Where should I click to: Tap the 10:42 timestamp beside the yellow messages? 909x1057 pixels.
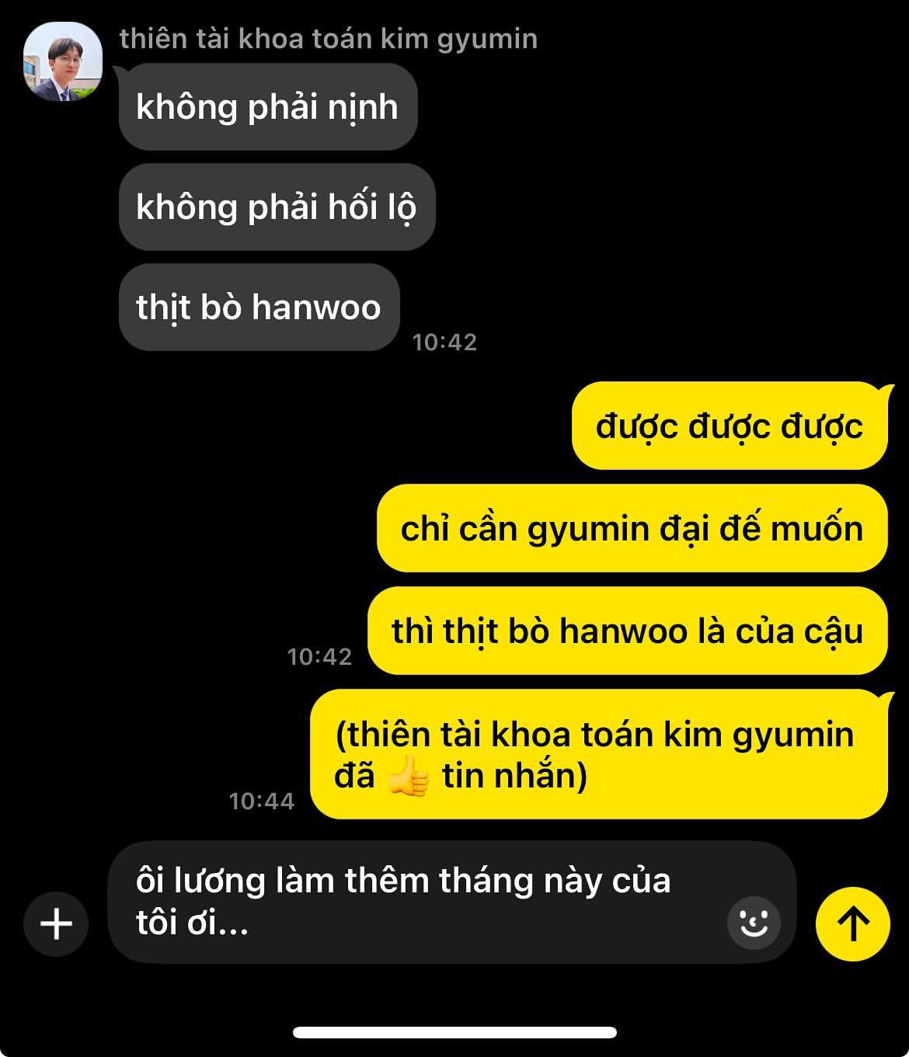(x=319, y=656)
